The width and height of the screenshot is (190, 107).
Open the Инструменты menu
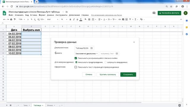coord(61,15)
